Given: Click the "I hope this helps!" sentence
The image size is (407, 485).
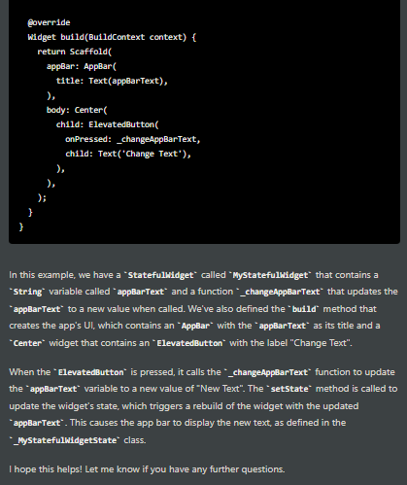Looking at the screenshot, I should [46, 469].
